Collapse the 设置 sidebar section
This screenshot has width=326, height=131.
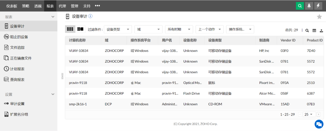(53, 94)
